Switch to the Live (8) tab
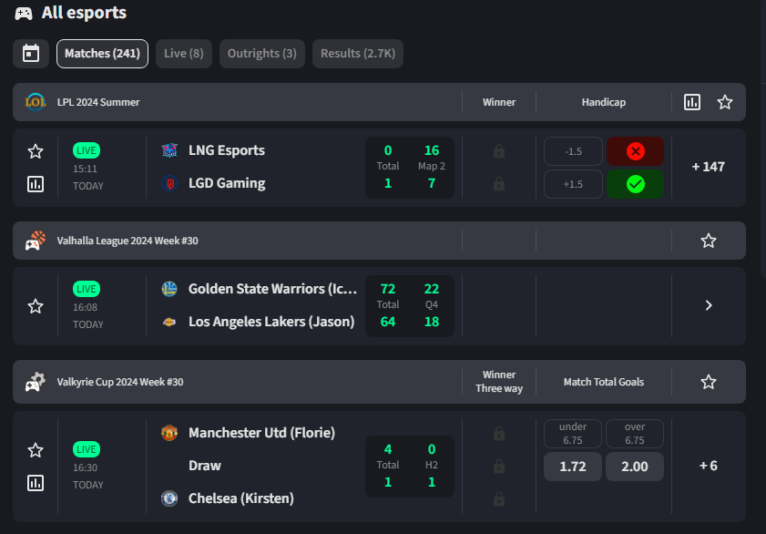 coord(184,54)
